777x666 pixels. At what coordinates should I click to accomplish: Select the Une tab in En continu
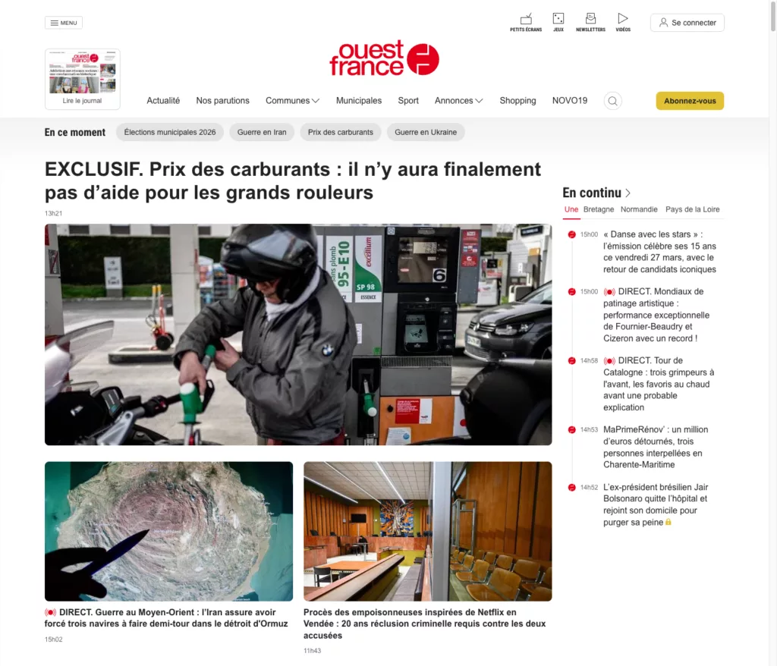(571, 209)
